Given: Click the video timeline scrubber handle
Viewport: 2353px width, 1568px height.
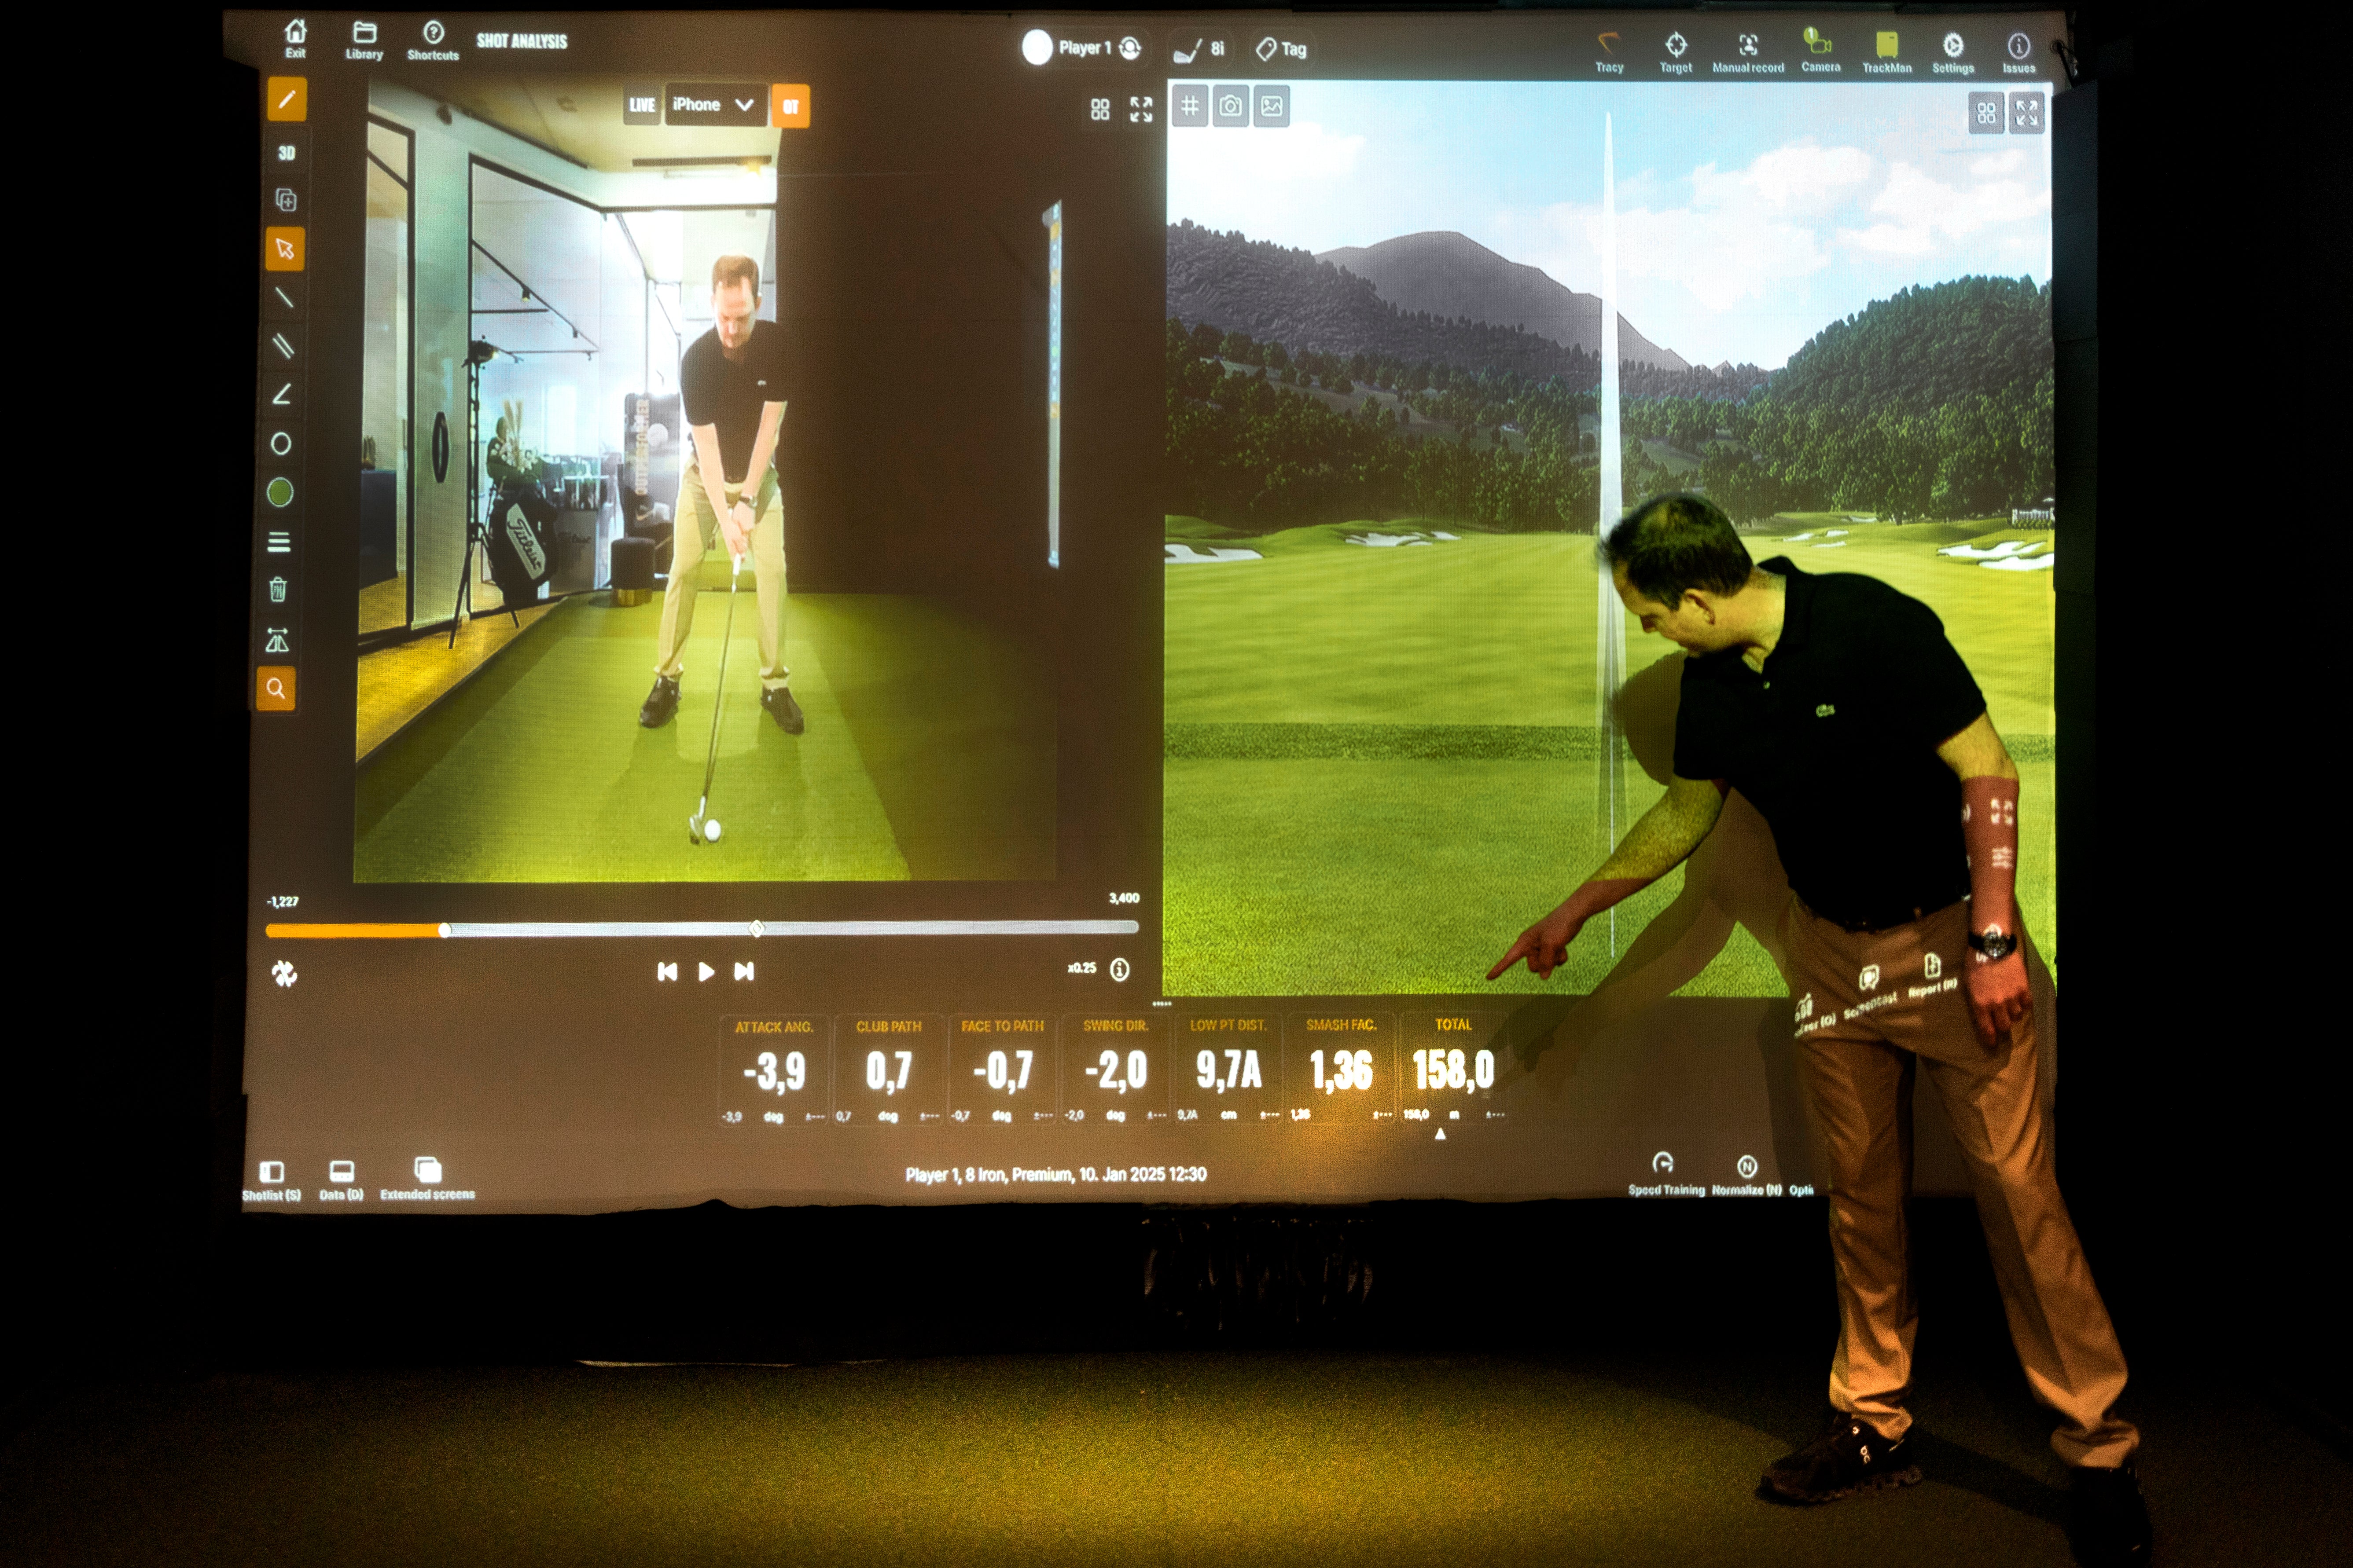Looking at the screenshot, I should (x=445, y=930).
